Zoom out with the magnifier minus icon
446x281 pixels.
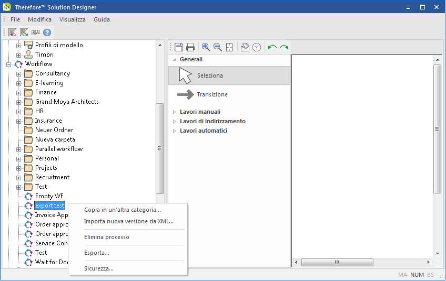[217, 47]
